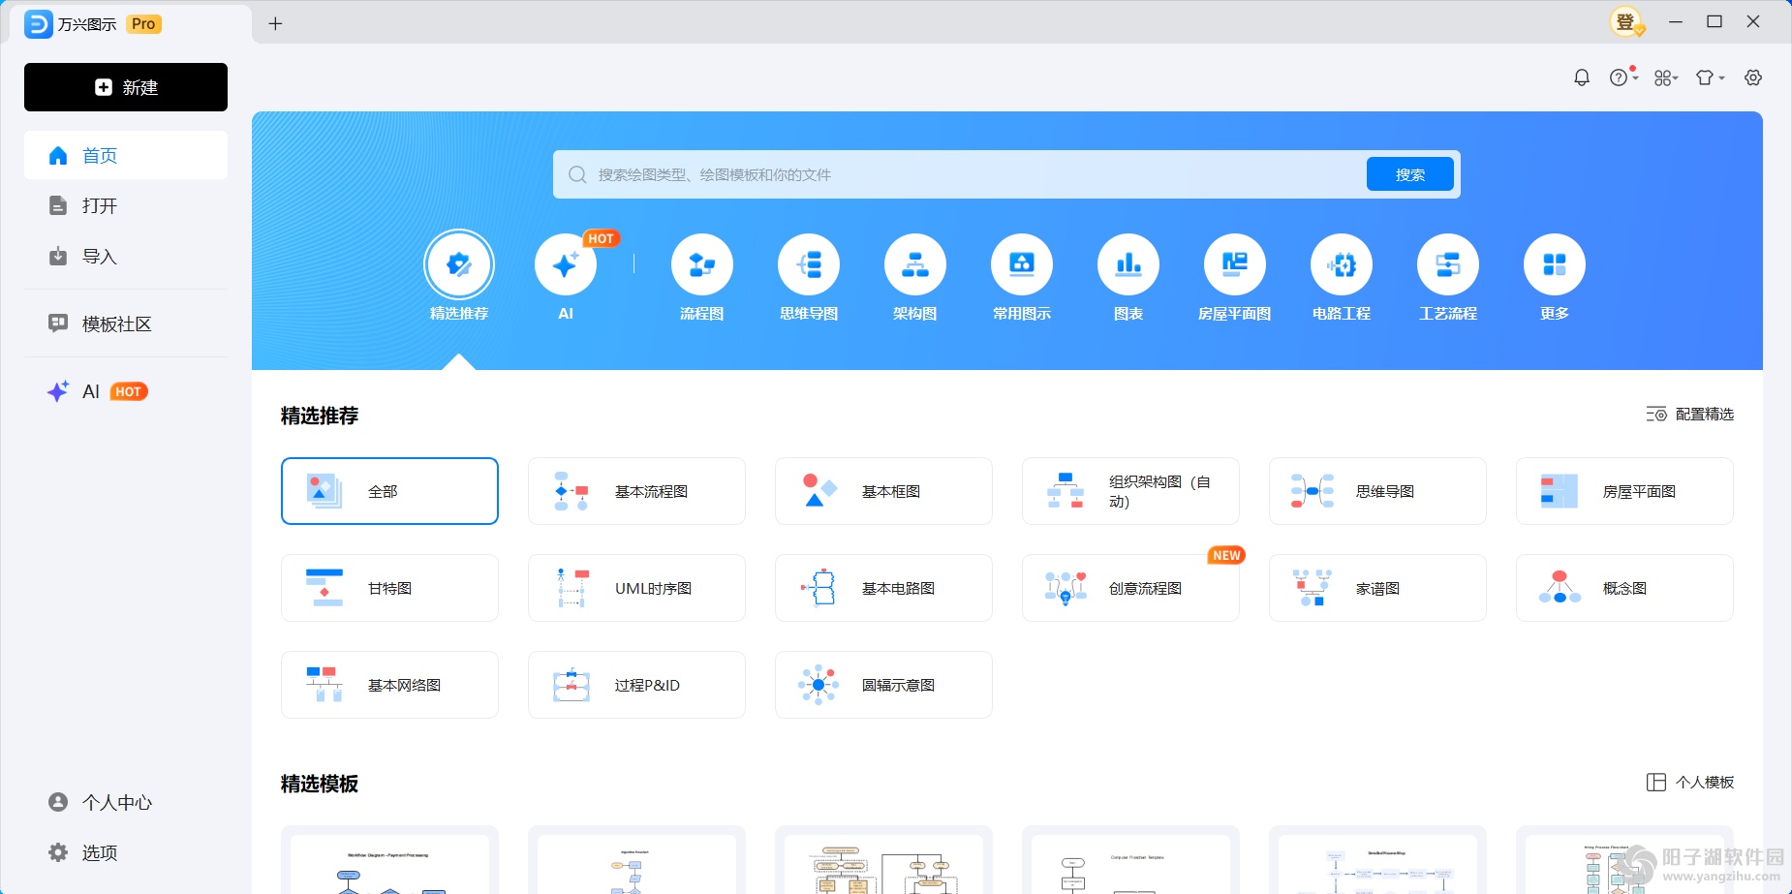Image resolution: width=1792 pixels, height=894 pixels.
Task: Expand the help dropdown menu
Action: (x=1621, y=77)
